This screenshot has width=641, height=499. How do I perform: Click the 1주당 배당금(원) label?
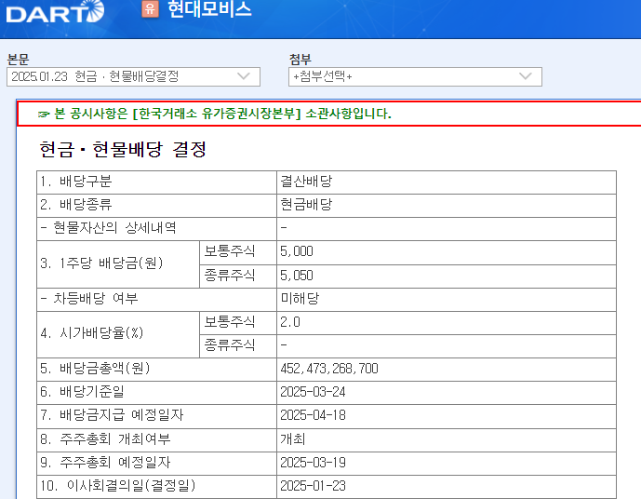pyautogui.click(x=101, y=263)
